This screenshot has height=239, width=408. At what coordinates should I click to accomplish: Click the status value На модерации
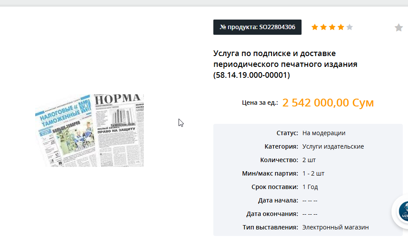tap(324, 133)
